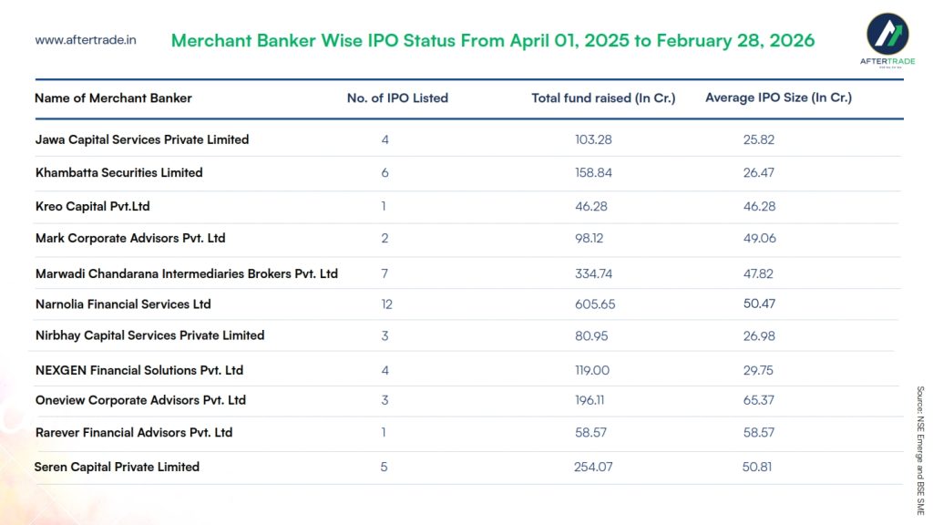Click the Merchant Banker Wise IPO Status title
Viewport: 933px width, 525px height.
493,41
